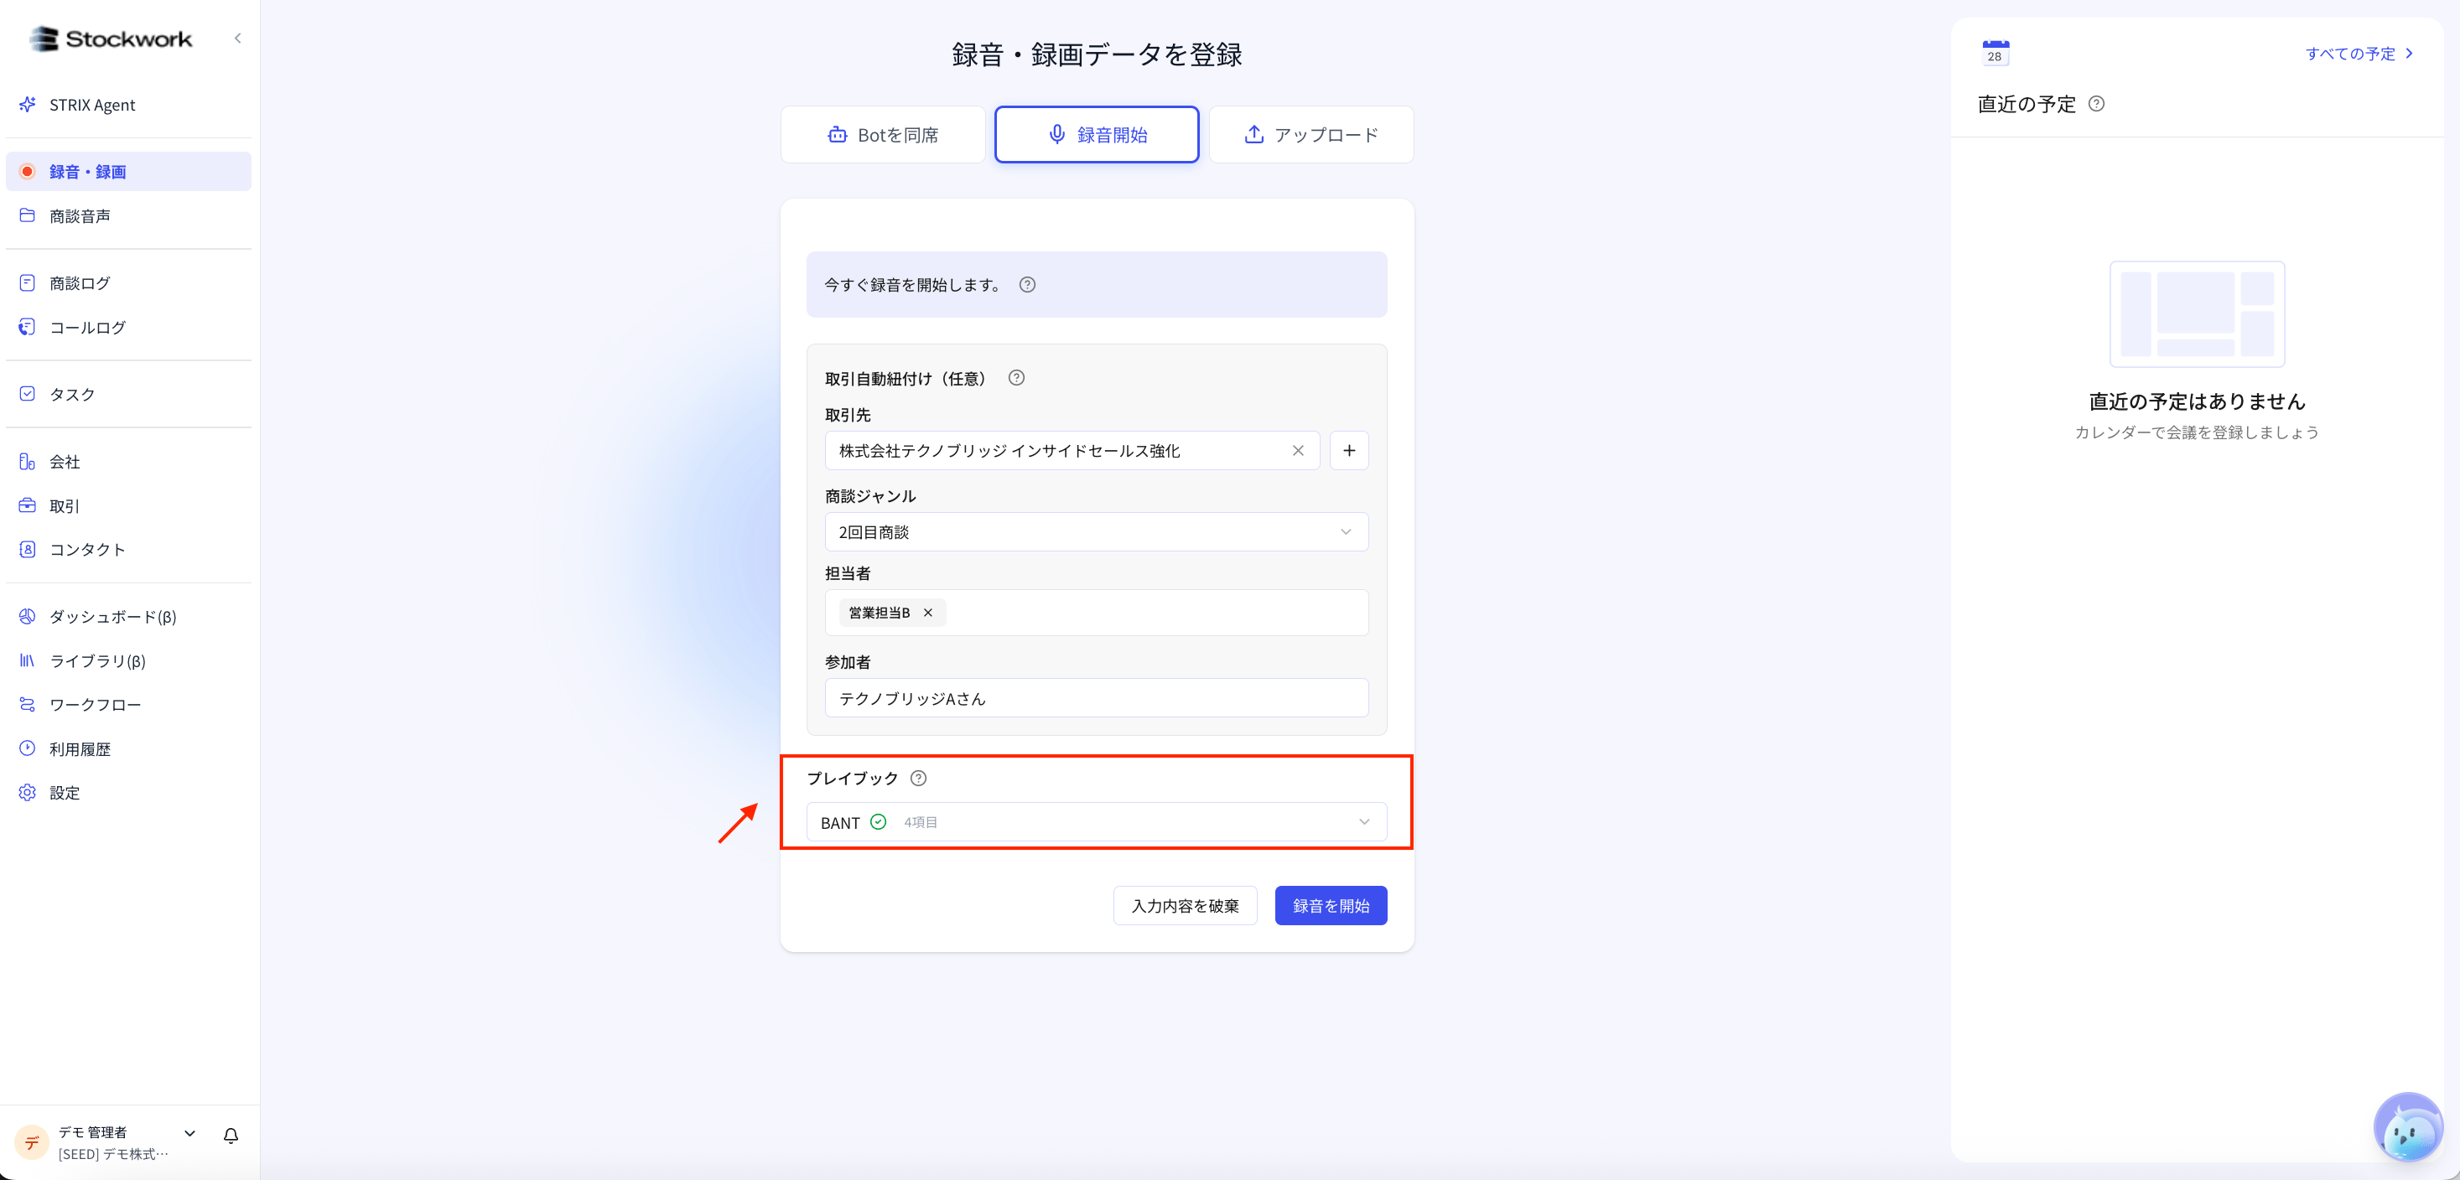The width and height of the screenshot is (2460, 1180).
Task: Switch to the アップロード tab
Action: click(x=1311, y=135)
